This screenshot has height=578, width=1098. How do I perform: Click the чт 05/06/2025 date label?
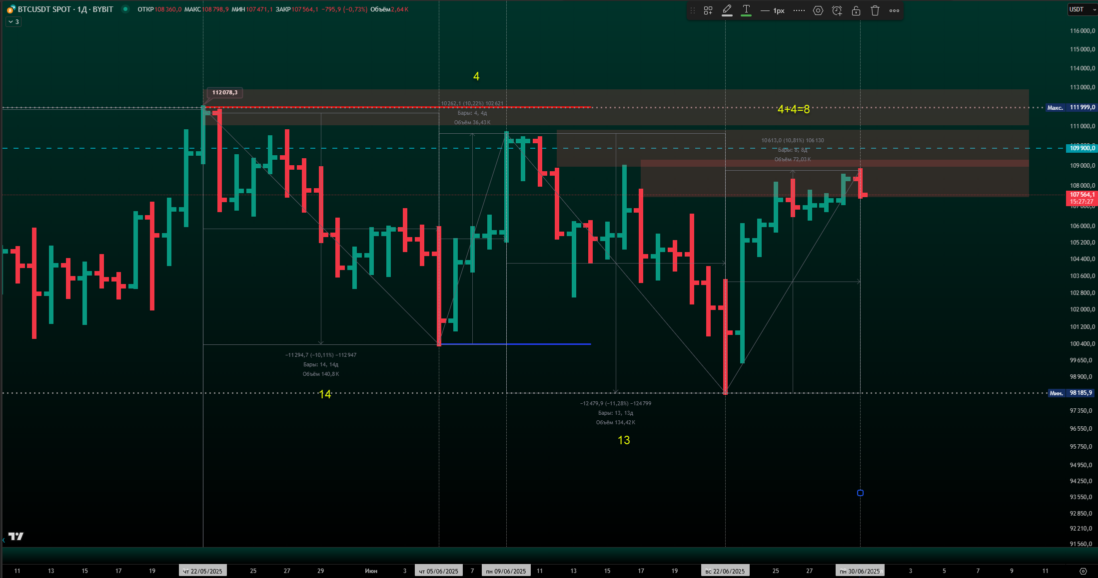[x=438, y=571]
